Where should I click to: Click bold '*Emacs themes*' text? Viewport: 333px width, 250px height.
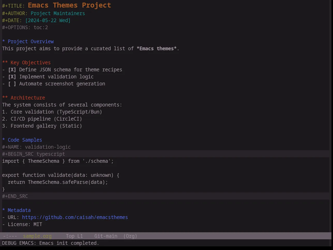tap(157, 48)
